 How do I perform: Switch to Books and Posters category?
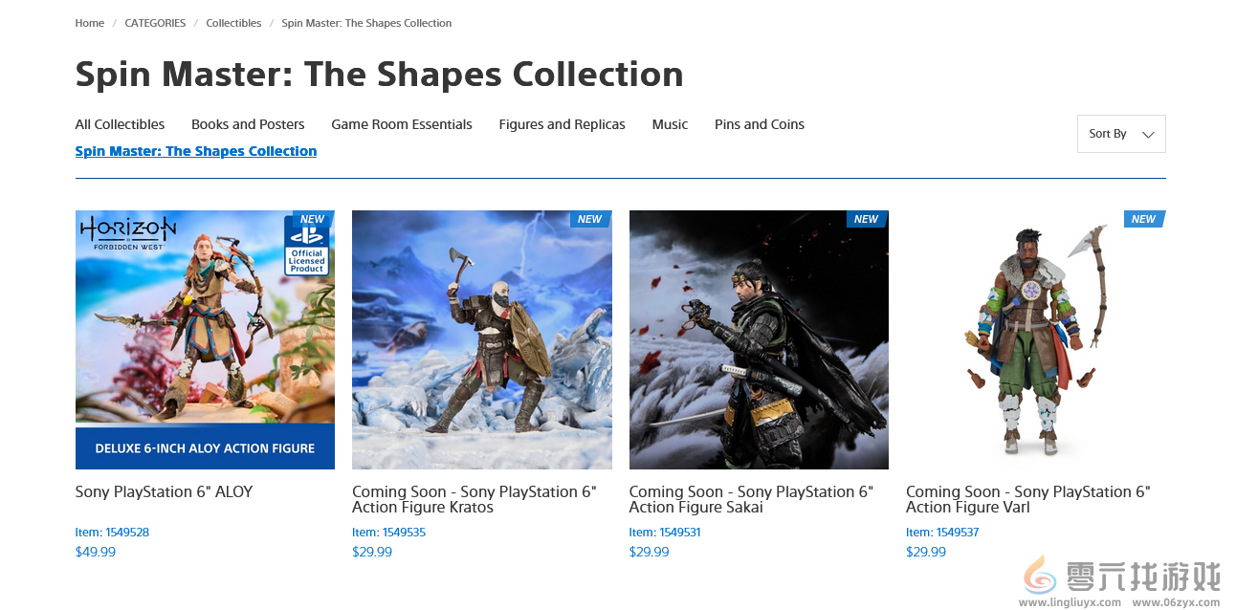(x=248, y=124)
